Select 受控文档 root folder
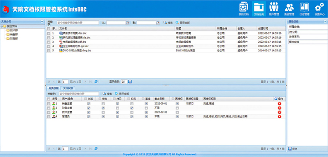 (10, 27)
